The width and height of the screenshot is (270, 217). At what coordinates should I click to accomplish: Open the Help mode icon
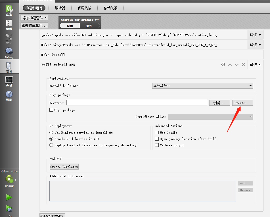coord(9,96)
